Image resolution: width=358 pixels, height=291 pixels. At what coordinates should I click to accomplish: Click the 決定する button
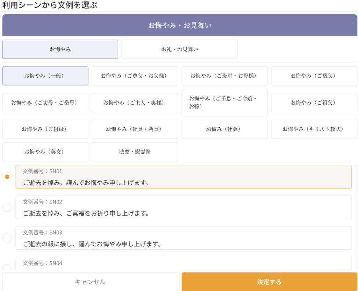click(269, 282)
